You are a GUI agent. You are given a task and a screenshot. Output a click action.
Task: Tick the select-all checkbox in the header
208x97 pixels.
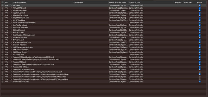point(3,2)
